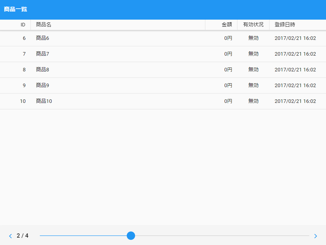The height and width of the screenshot is (245, 326).
Task: Click the blue pagination slider handle
Action: [131, 236]
